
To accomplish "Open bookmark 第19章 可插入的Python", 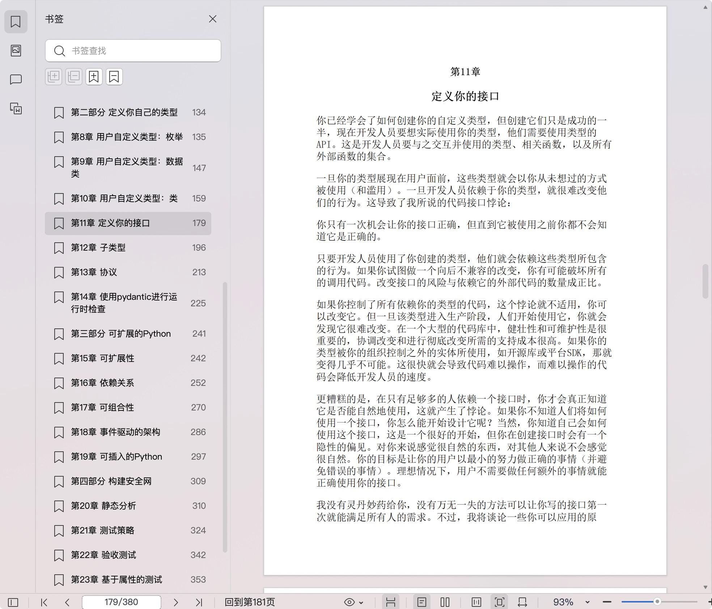I will [128, 457].
